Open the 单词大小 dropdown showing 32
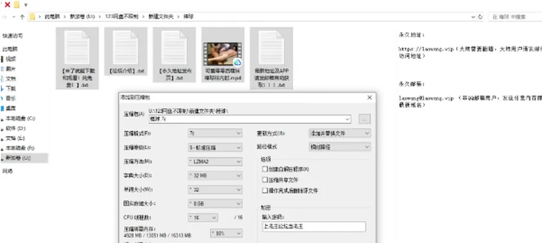 [x=215, y=190]
